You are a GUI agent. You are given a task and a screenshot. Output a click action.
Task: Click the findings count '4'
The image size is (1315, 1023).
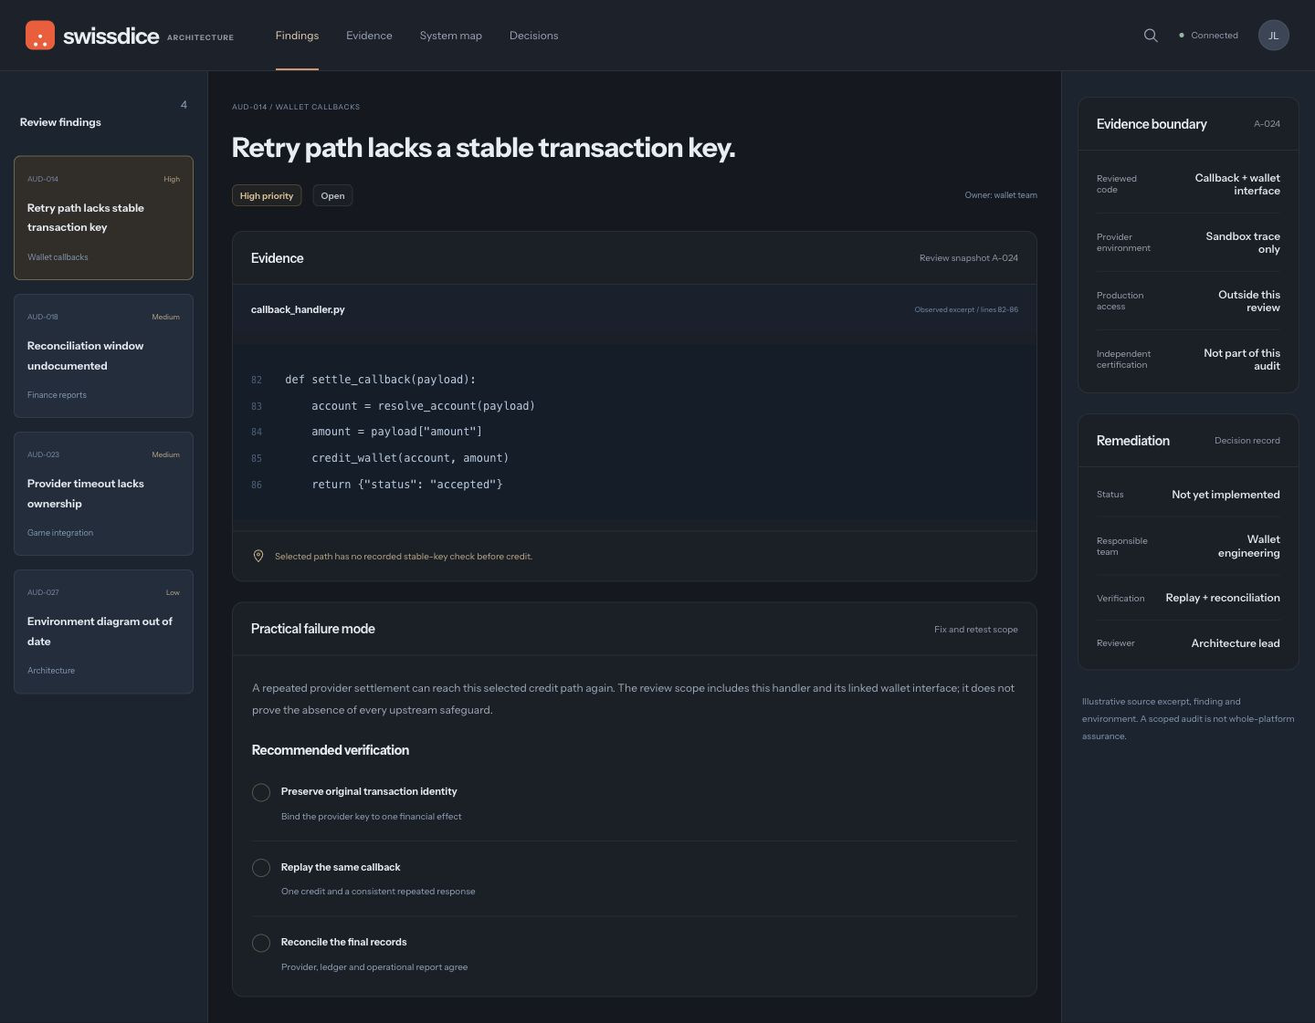coord(184,105)
